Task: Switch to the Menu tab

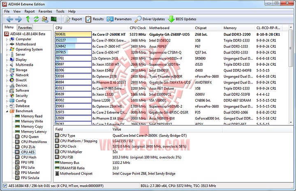Action: pyautogui.click(x=9, y=27)
